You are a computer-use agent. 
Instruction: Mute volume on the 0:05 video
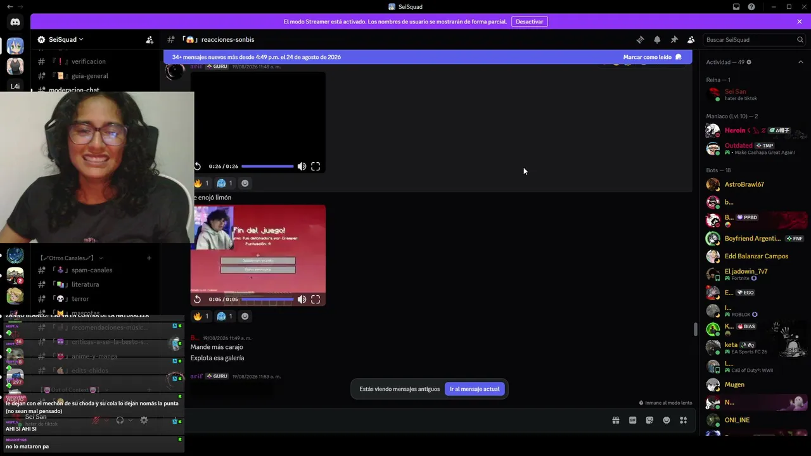302,300
